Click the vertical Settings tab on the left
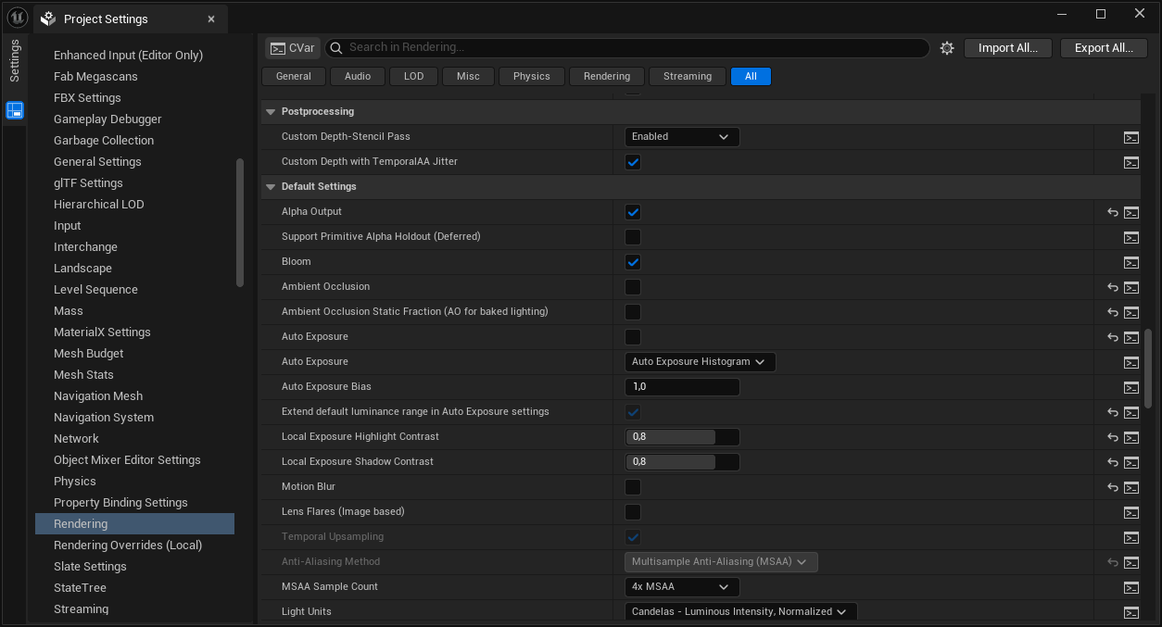1162x627 pixels. point(15,61)
